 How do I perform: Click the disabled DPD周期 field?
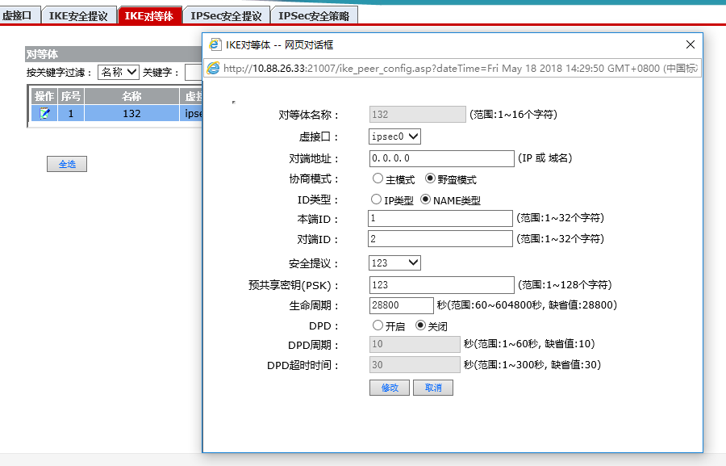pyautogui.click(x=415, y=344)
